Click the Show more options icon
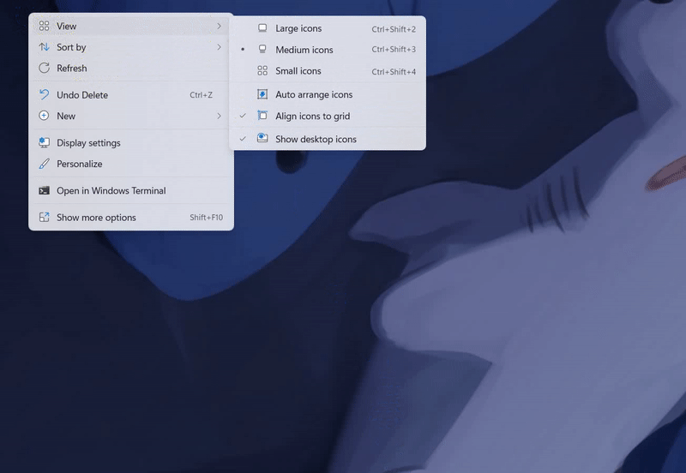 [45, 218]
